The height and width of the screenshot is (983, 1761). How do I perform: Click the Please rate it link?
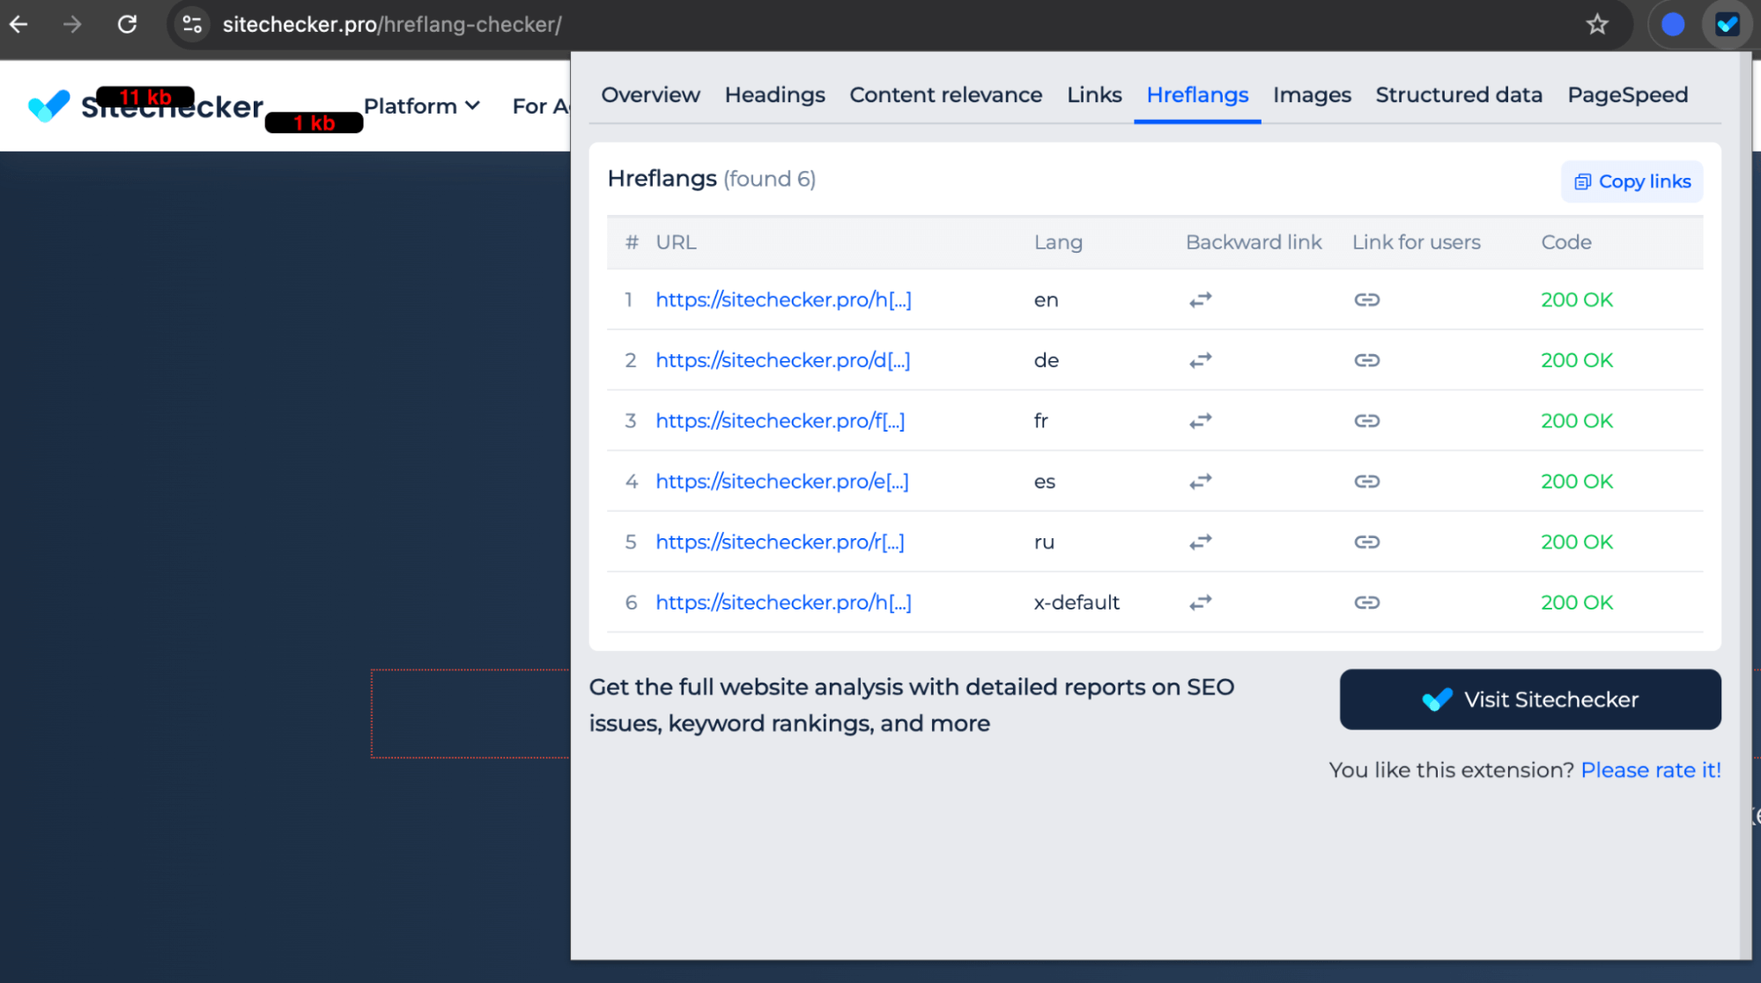[x=1652, y=769]
